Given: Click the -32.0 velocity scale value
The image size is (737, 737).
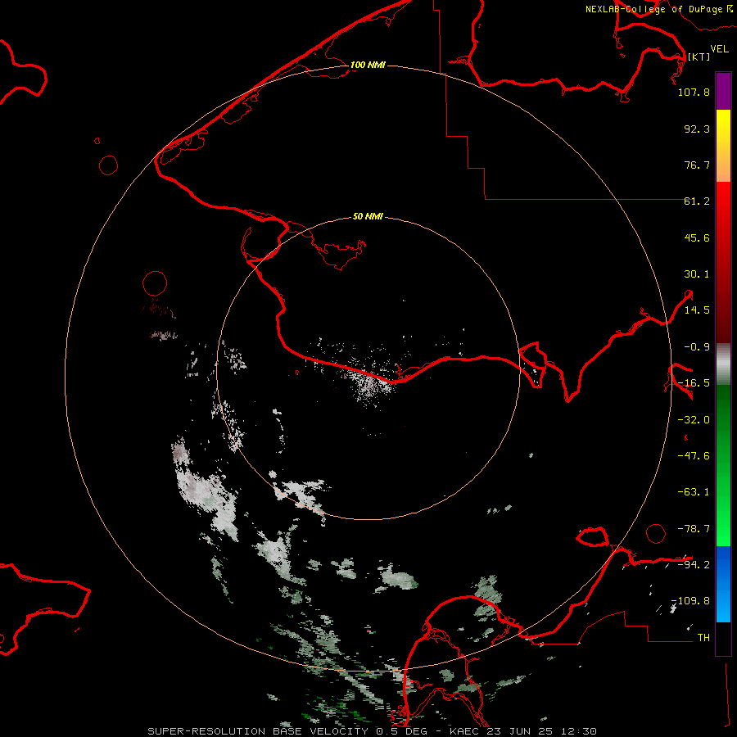Looking at the screenshot, I should pos(694,420).
